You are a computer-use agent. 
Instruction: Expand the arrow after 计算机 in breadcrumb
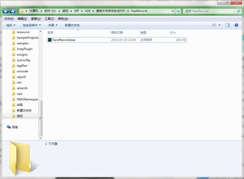pos(41,11)
